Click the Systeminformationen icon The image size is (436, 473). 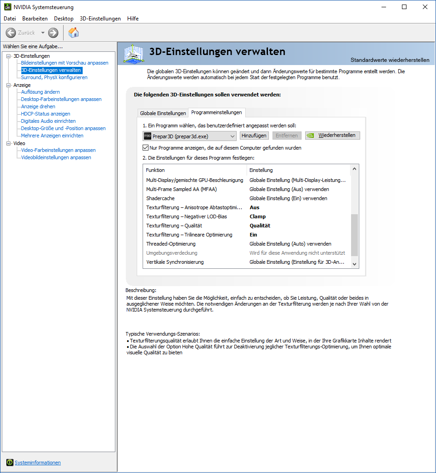tap(10, 462)
